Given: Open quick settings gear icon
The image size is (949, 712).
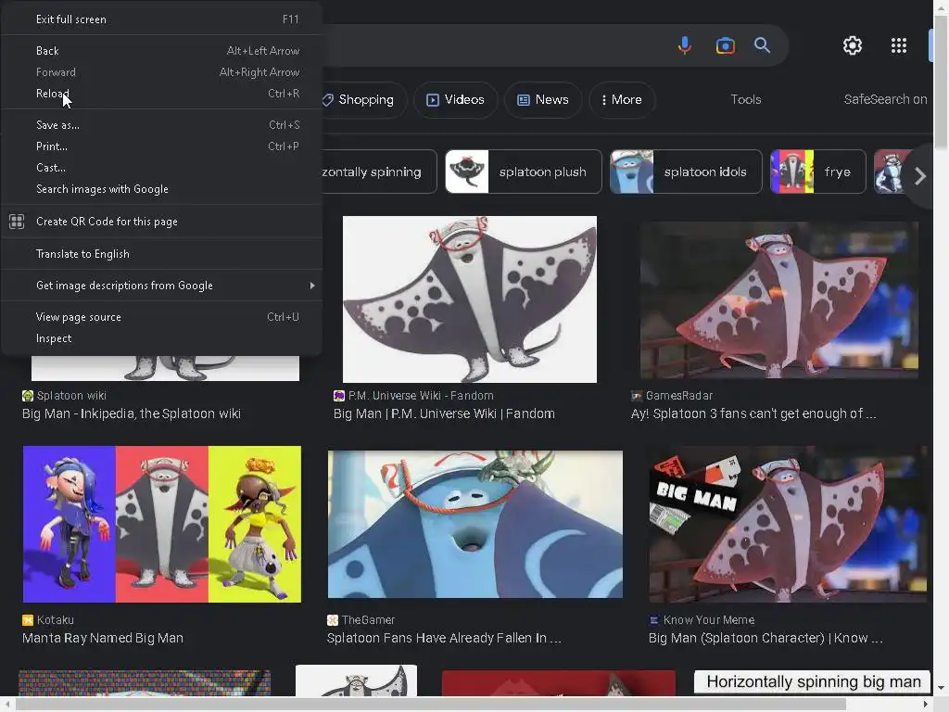Looking at the screenshot, I should (853, 45).
